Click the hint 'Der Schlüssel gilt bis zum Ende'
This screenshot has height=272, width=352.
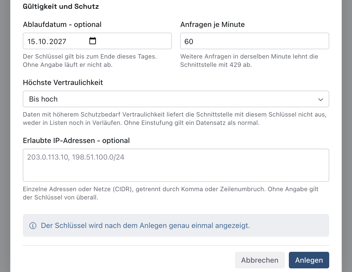click(x=90, y=61)
